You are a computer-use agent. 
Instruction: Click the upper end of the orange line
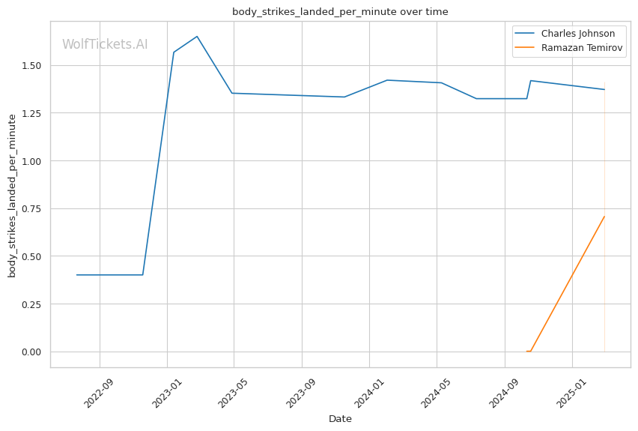tap(604, 217)
